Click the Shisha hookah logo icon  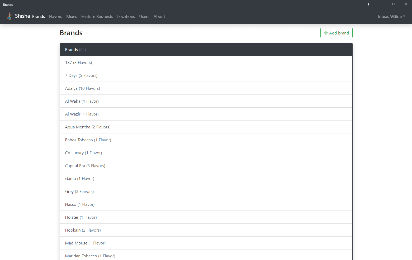tap(10, 16)
